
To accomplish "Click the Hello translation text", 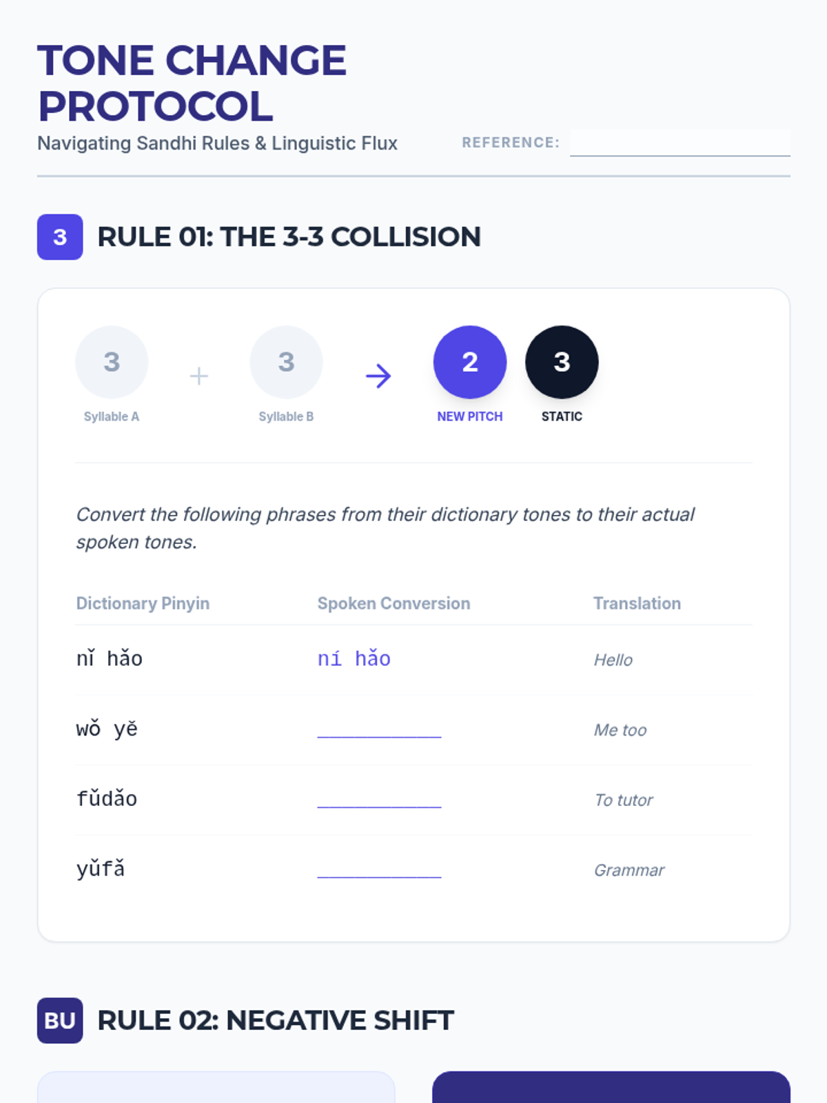I will [613, 660].
